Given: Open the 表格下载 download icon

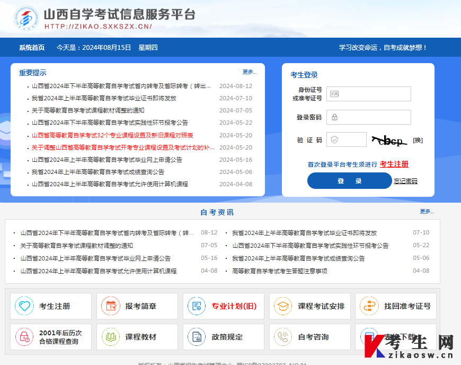Looking at the screenshot, I should pos(369,337).
